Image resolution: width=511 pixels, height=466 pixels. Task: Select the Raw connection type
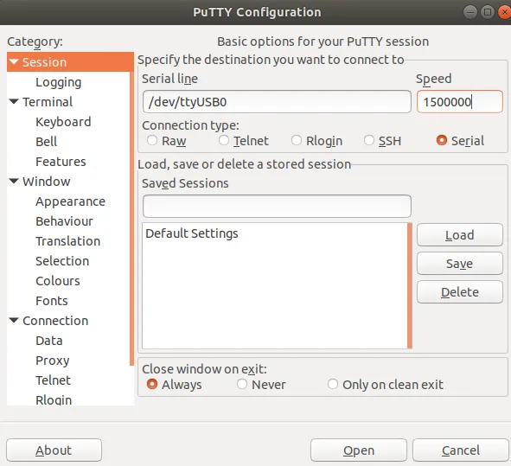click(152, 140)
